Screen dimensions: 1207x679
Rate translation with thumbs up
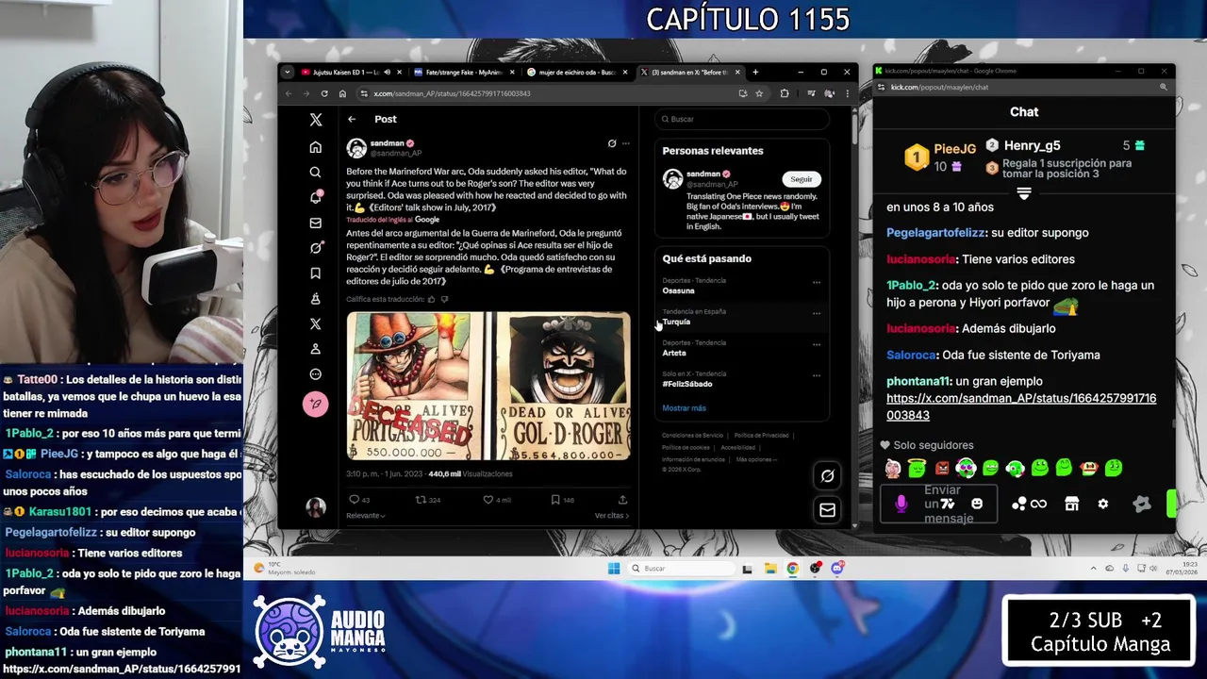pos(432,299)
